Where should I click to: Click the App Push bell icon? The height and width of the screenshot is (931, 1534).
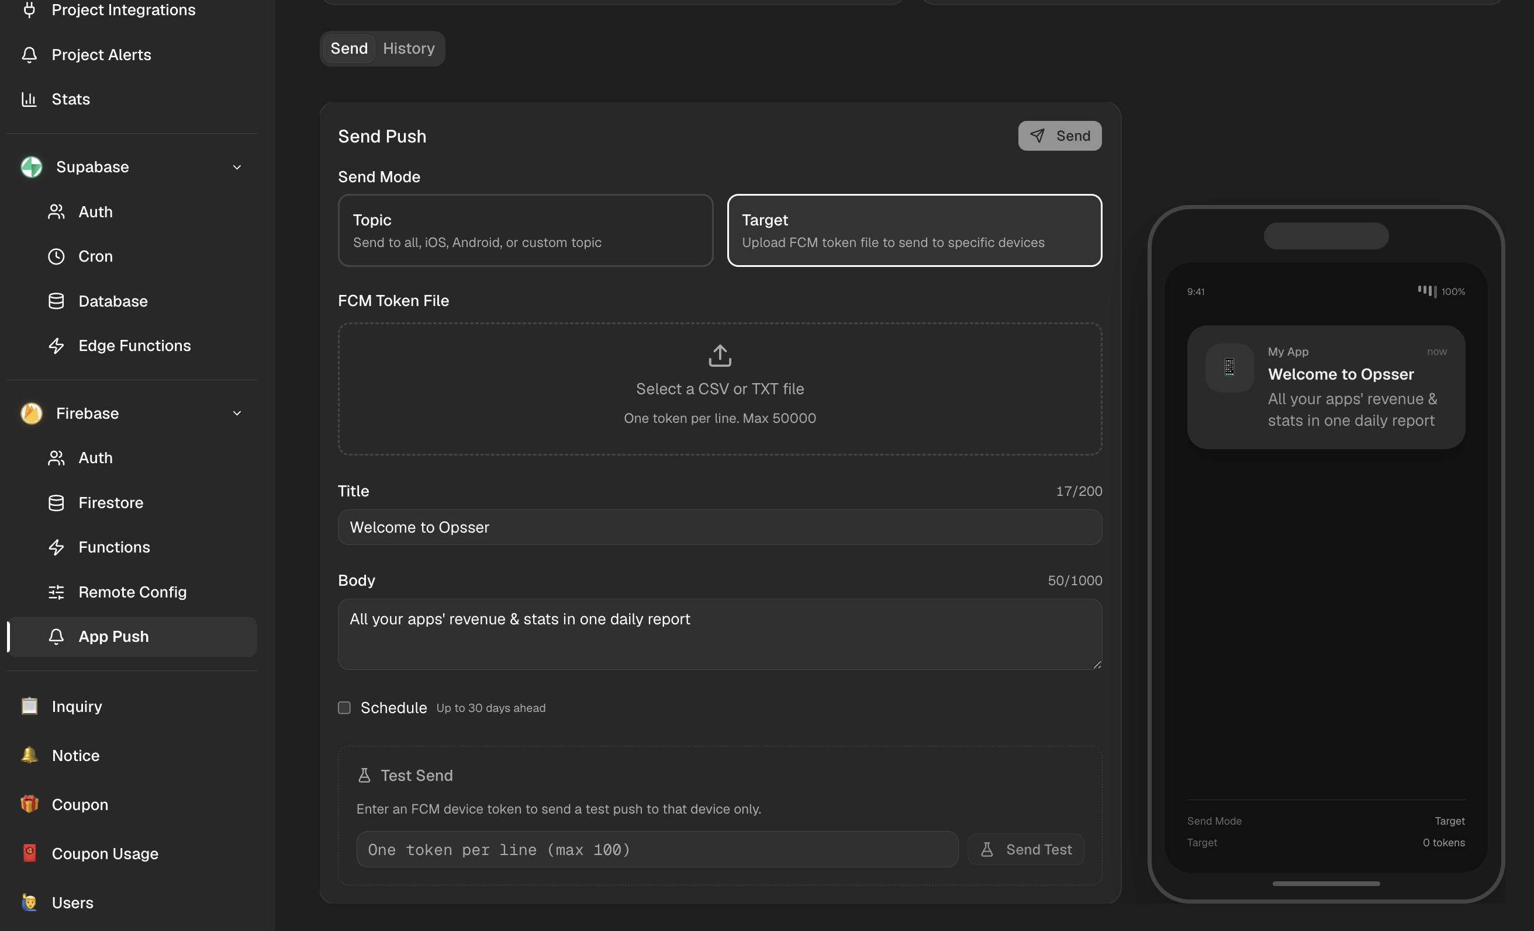coord(56,636)
